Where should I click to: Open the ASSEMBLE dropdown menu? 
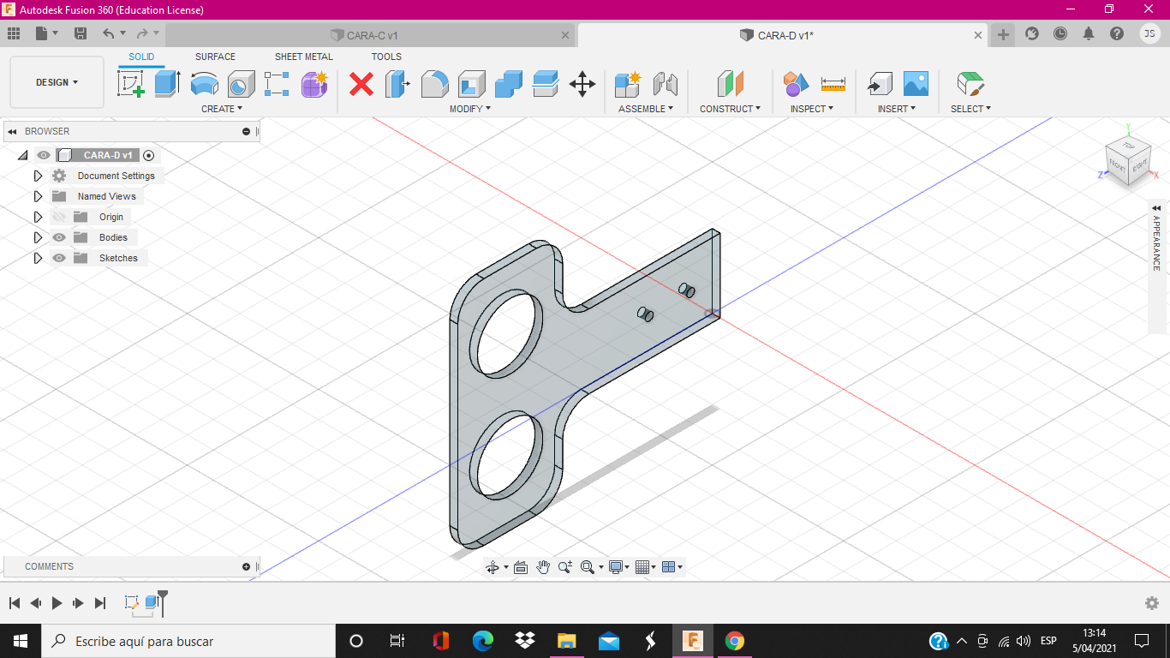(646, 109)
